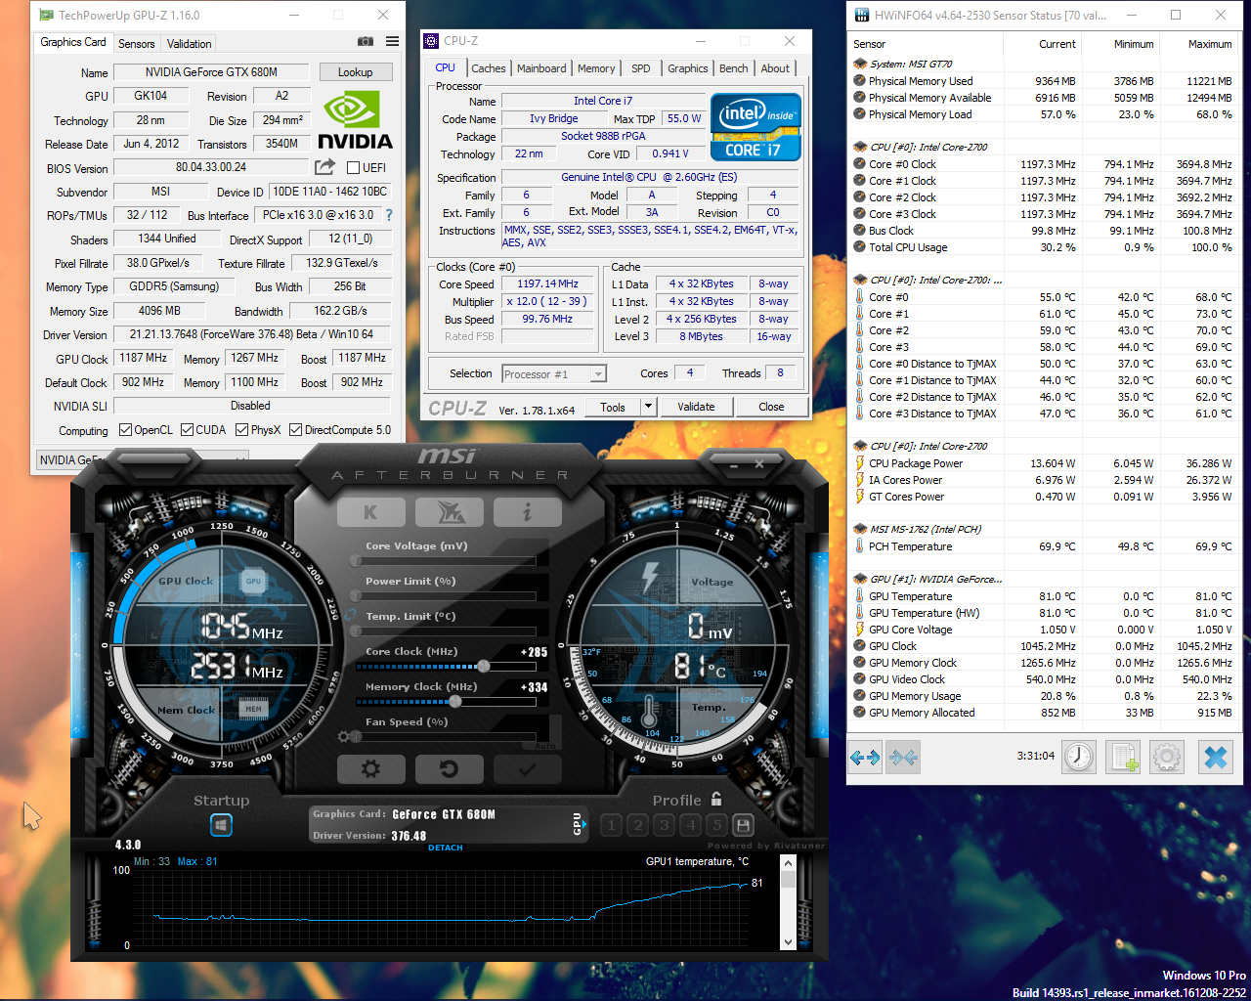Expand the CPU-Z Tools dropdown arrow
The height and width of the screenshot is (1001, 1251).
tap(647, 407)
